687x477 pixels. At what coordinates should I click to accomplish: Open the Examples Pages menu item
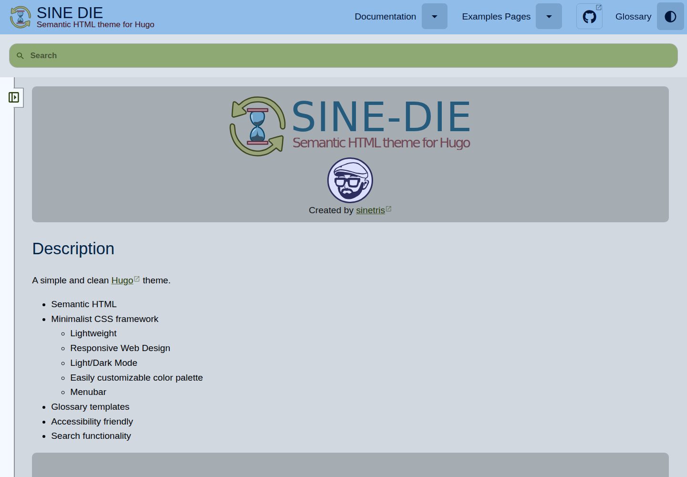496,17
